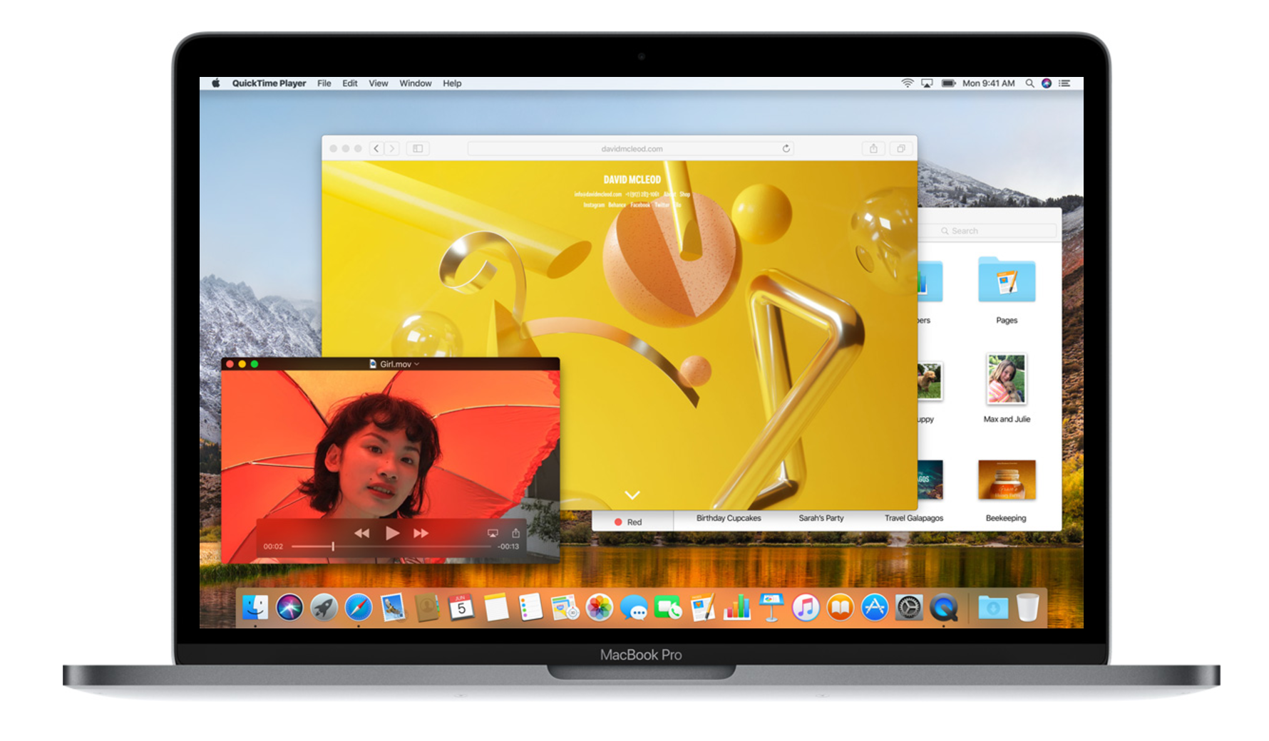Viewport: 1269px width, 741px height.
Task: Open Photos pinwheel icon in Dock
Action: click(600, 608)
